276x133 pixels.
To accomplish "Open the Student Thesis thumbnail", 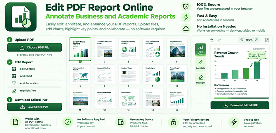I will pyautogui.click(x=128, y=74).
